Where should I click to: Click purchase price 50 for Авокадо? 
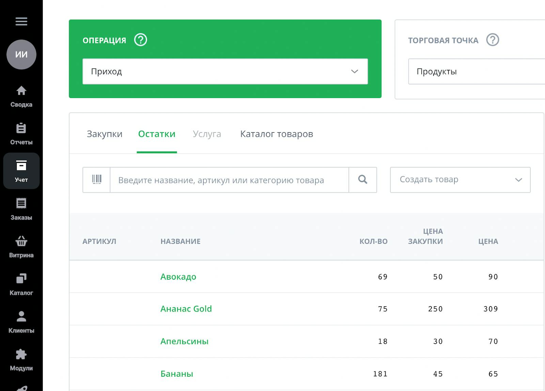click(438, 277)
